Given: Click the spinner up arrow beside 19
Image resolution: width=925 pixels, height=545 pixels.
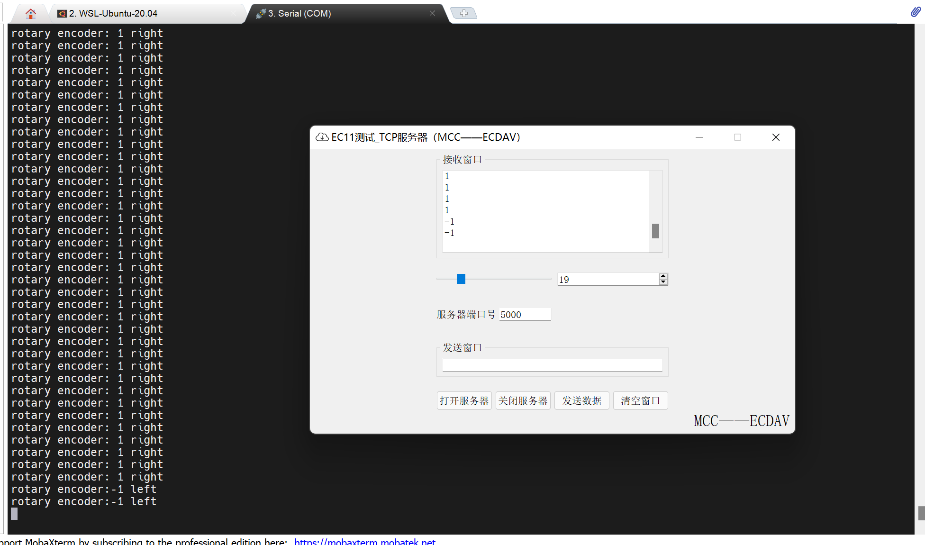Looking at the screenshot, I should pos(663,276).
